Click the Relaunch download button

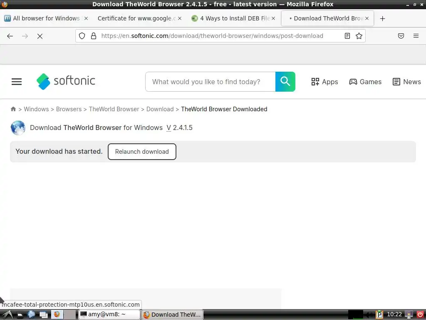(x=142, y=152)
